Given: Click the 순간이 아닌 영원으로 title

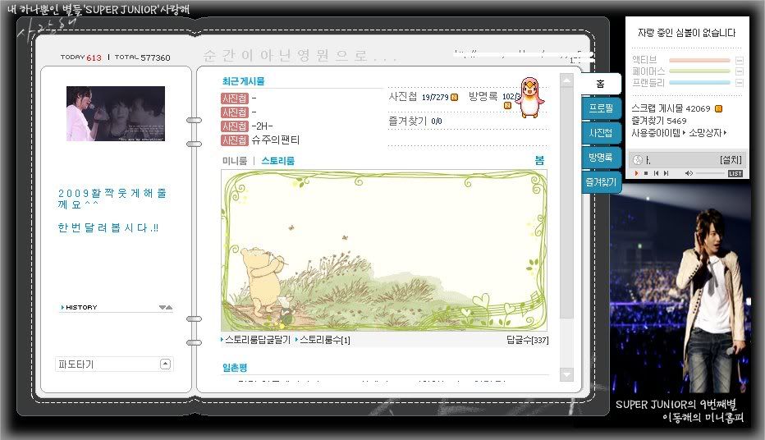Looking at the screenshot, I should coord(300,55).
